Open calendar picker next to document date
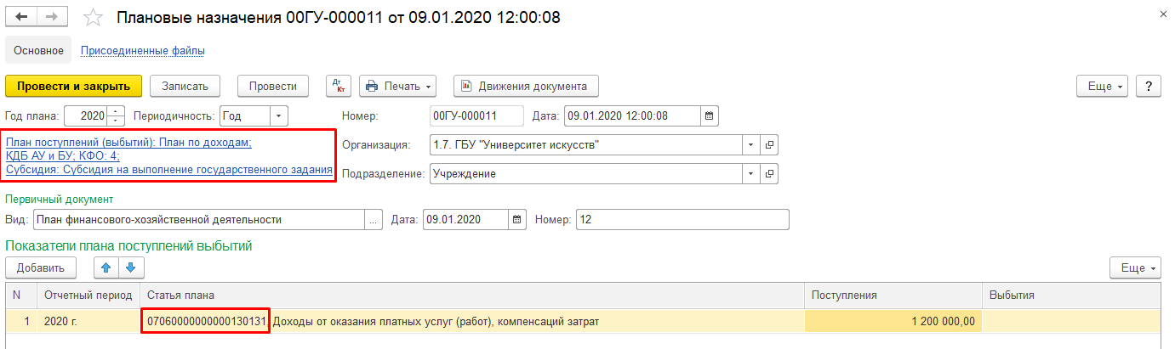The width and height of the screenshot is (1175, 349). coord(710,115)
